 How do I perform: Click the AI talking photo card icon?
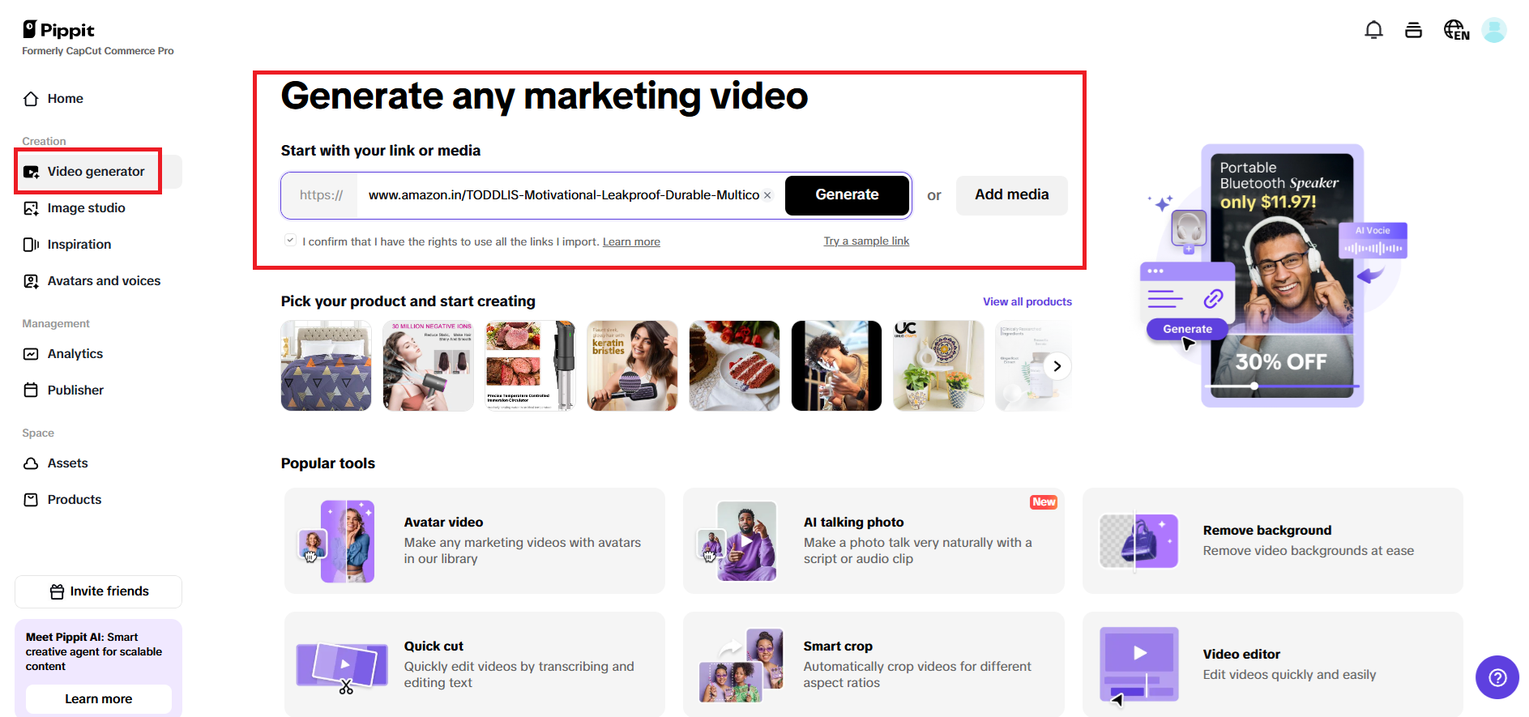[x=737, y=541]
